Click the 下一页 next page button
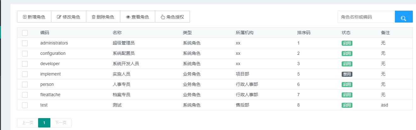This screenshot has height=130, width=416. 61,123
